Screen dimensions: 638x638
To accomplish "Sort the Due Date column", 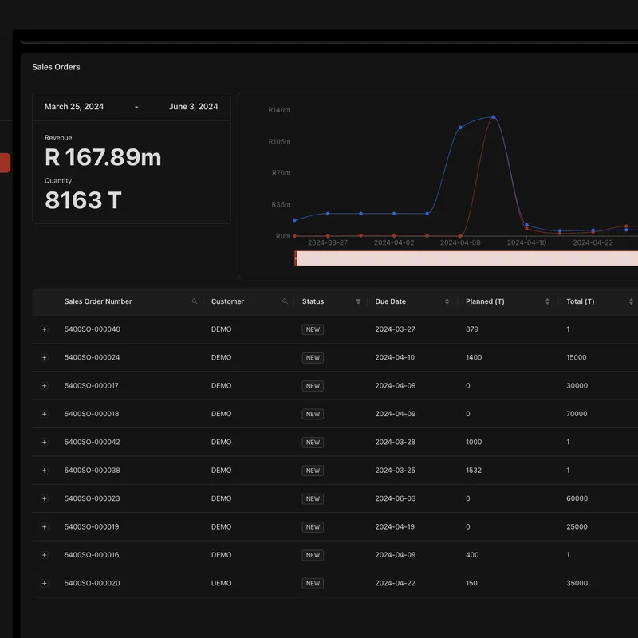I will (445, 301).
